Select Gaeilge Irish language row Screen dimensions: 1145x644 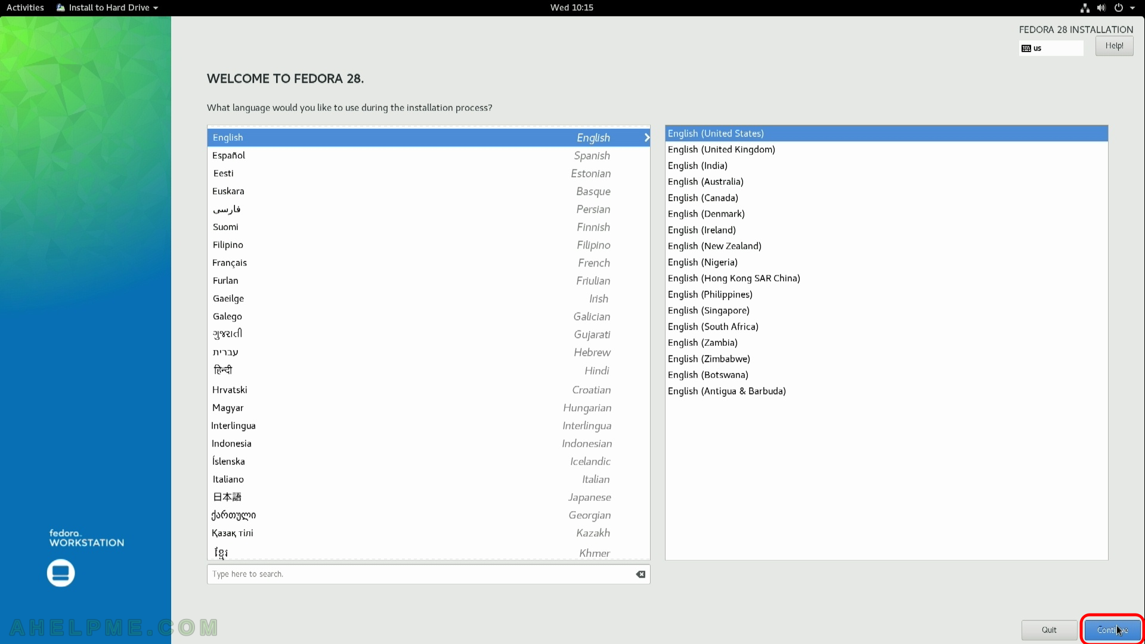pos(428,299)
